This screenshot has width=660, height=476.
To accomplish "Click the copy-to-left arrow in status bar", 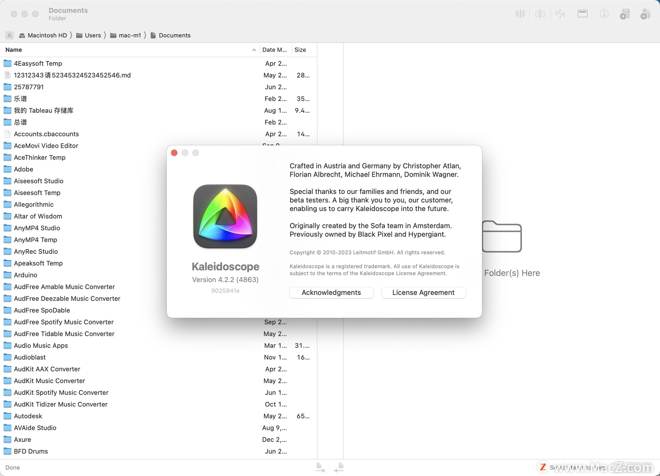I will point(339,467).
